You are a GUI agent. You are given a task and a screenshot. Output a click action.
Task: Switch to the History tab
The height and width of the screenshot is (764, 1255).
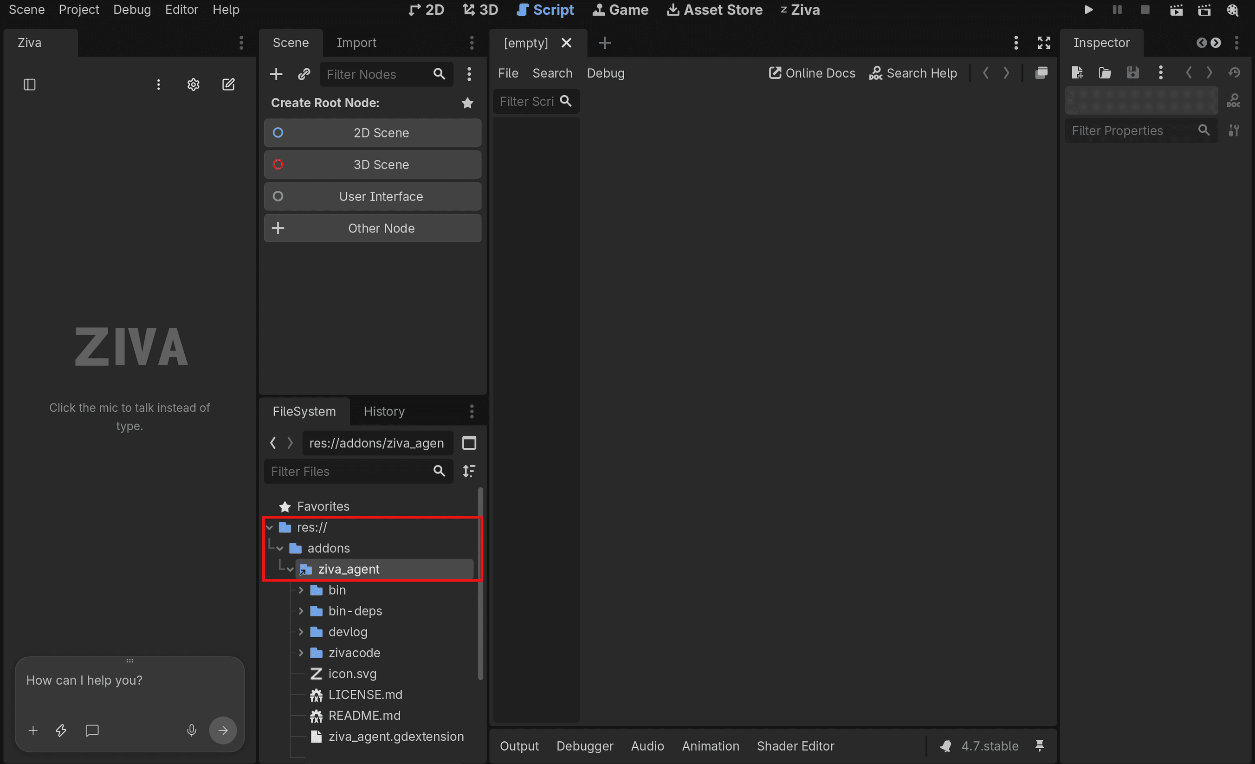click(x=384, y=412)
